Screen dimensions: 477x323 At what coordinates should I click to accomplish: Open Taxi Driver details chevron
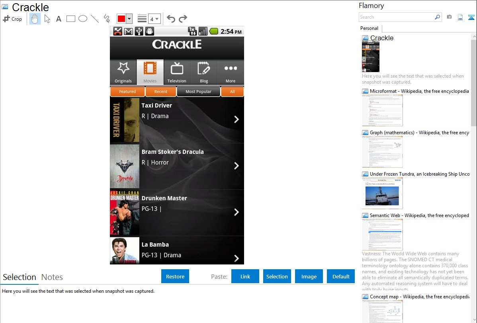(237, 119)
